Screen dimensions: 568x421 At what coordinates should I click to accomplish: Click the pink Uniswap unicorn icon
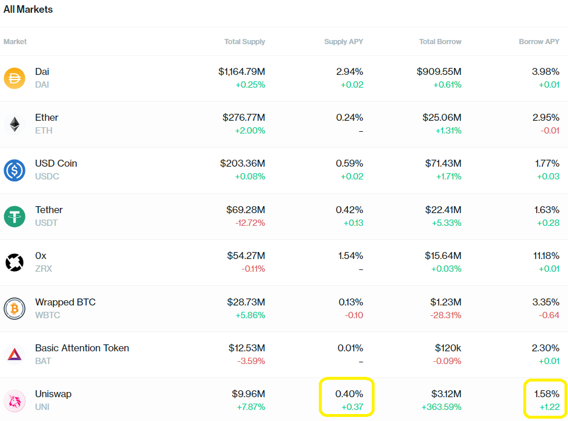click(15, 400)
